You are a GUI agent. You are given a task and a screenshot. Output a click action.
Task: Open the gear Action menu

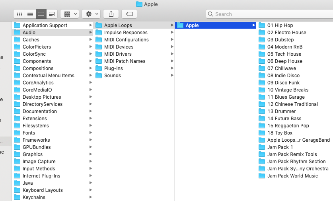click(91, 14)
